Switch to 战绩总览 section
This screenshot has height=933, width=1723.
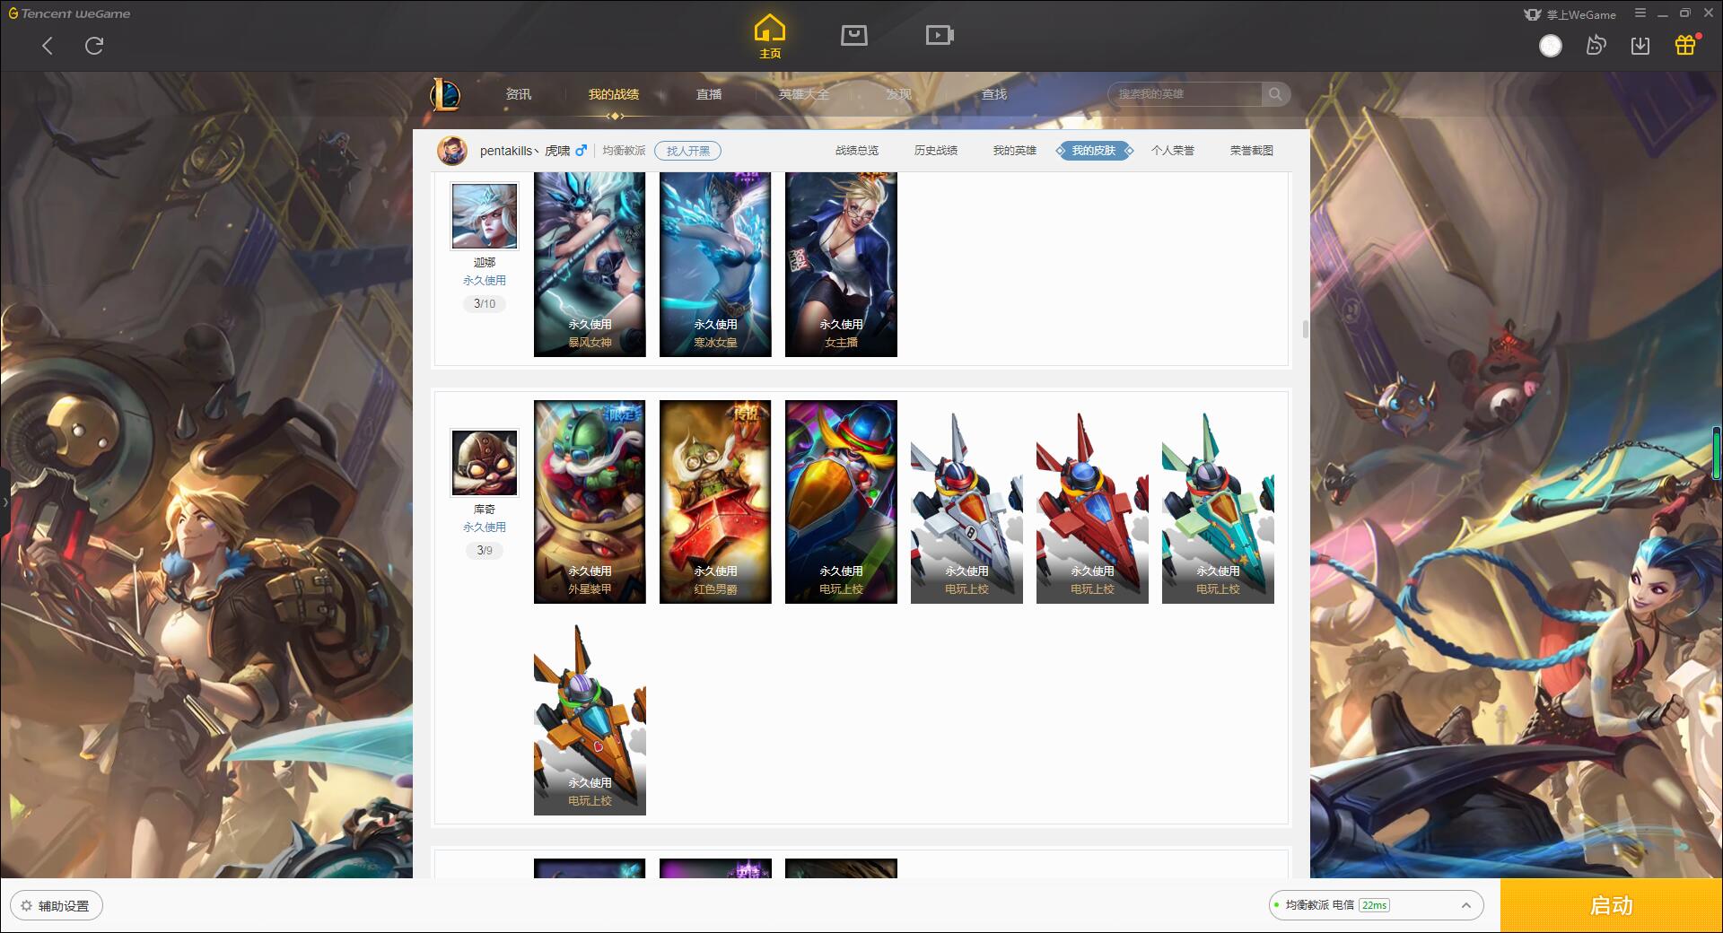857,151
